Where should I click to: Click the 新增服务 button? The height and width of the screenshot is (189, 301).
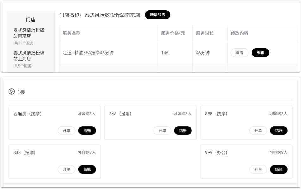click(157, 15)
